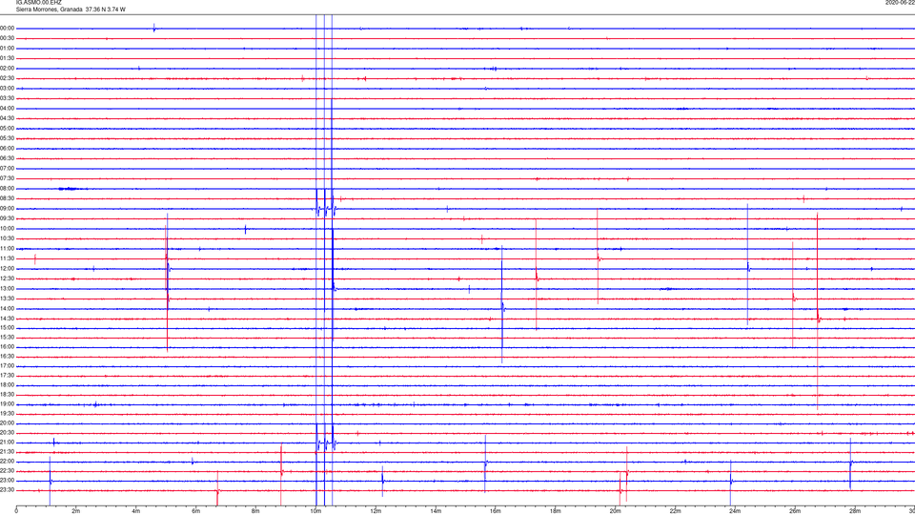The image size is (915, 515).
Task: Select the 07:30 time label
Action: click(x=8, y=178)
